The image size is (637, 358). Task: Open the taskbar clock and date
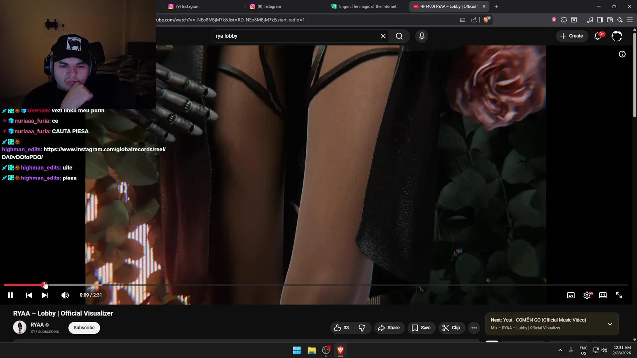click(x=622, y=350)
